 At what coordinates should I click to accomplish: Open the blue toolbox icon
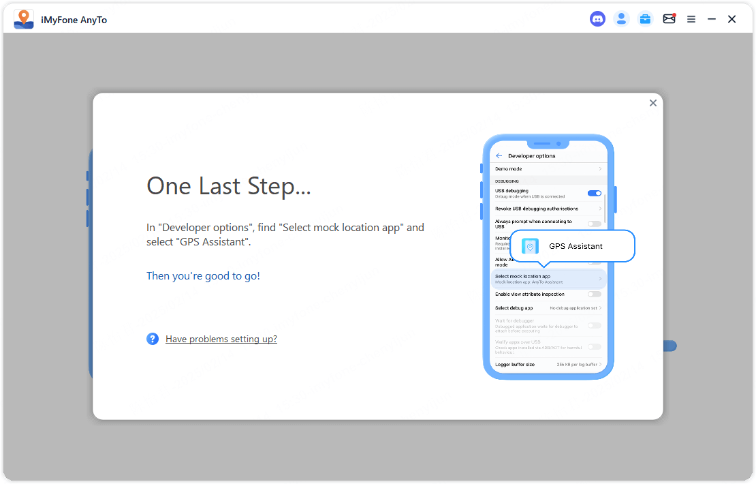pos(645,19)
